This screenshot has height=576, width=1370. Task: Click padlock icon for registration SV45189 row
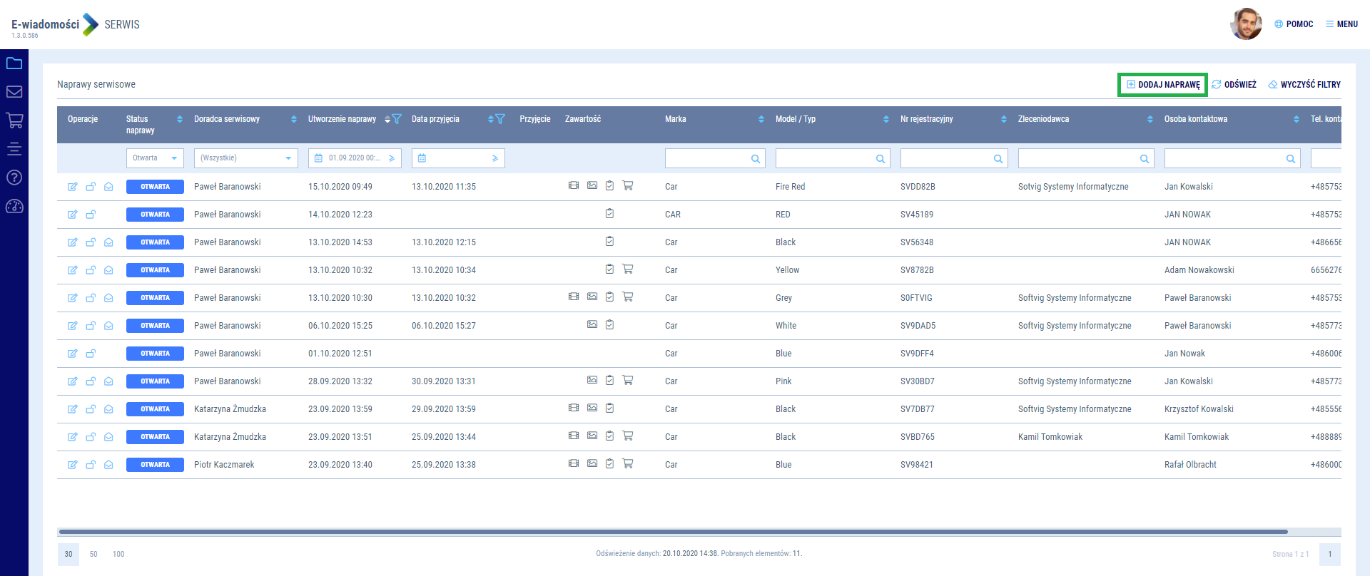pos(91,215)
